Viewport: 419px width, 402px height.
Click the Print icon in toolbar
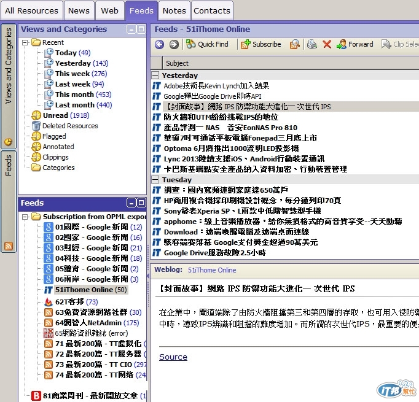point(311,44)
